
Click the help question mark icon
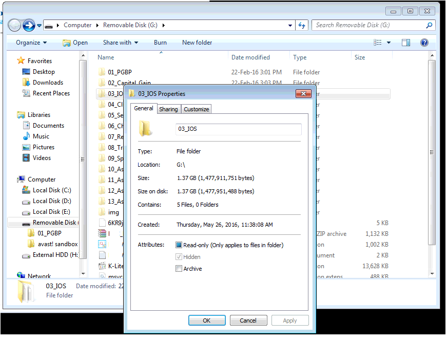(x=424, y=43)
